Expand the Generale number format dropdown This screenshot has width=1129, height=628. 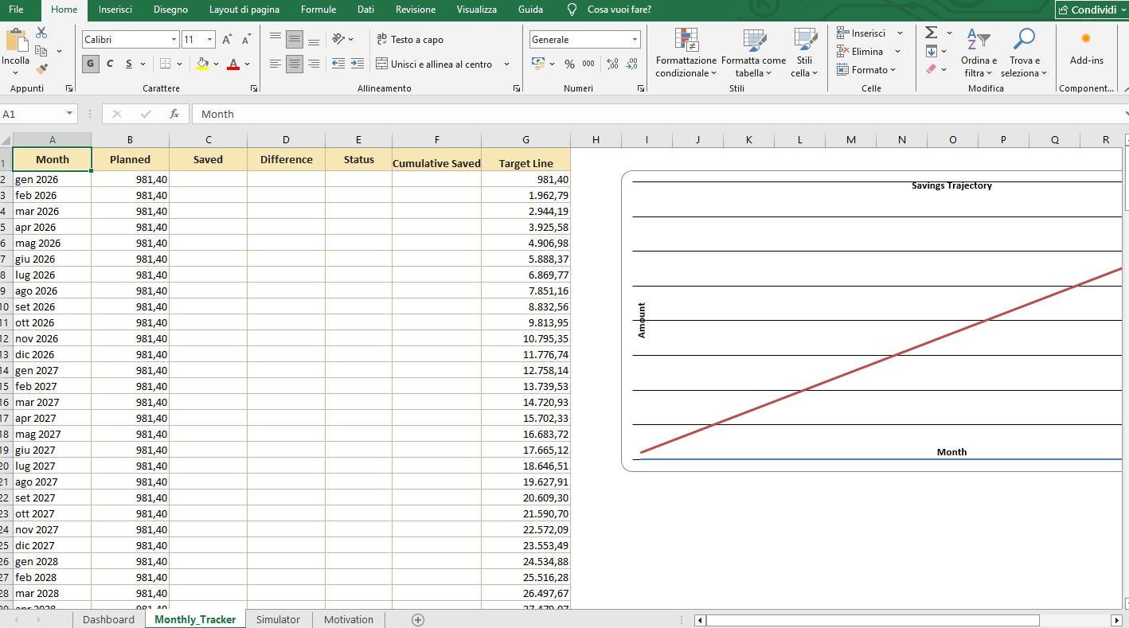635,39
